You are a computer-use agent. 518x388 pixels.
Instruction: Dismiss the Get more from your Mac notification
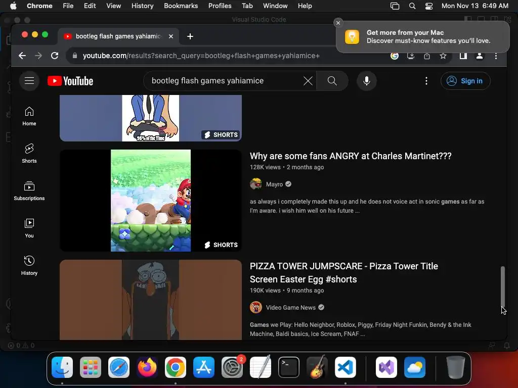point(338,23)
